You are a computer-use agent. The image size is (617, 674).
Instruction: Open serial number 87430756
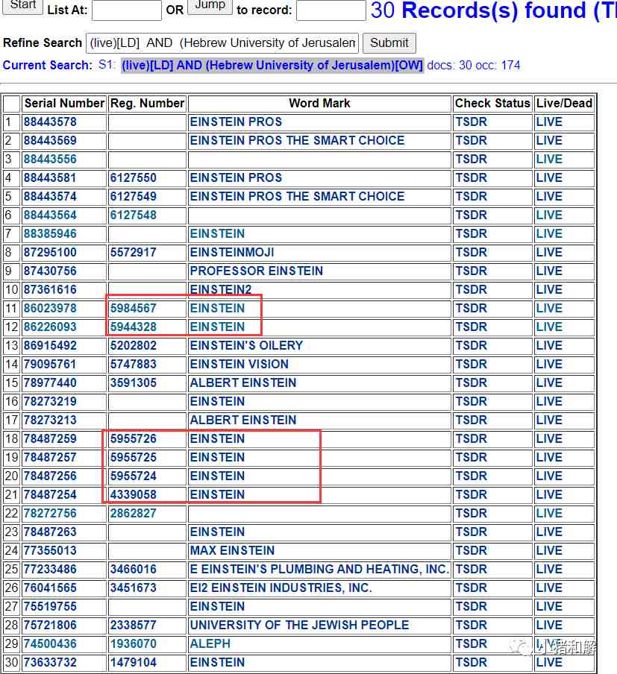tap(50, 271)
